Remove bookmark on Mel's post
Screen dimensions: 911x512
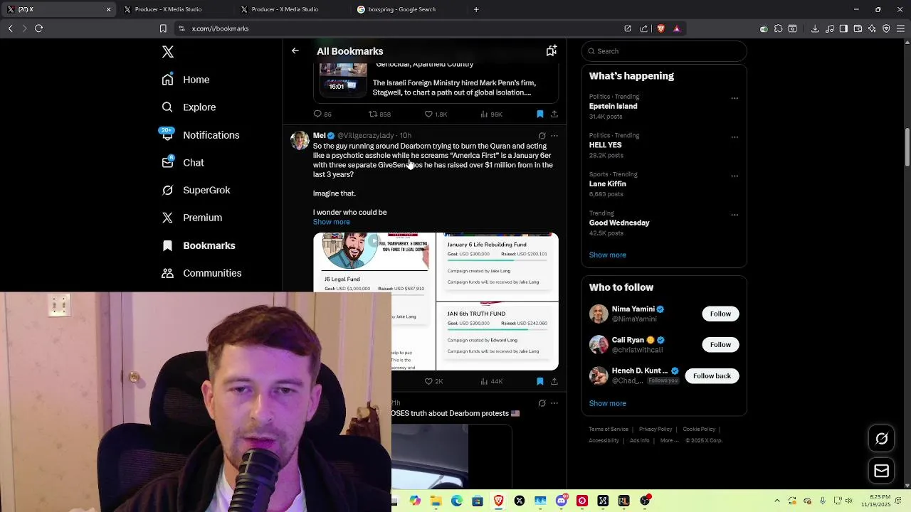[x=540, y=382]
